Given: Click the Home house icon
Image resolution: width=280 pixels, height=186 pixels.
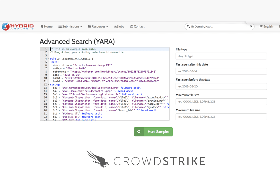Looking at the screenshot, I should click(42, 26).
